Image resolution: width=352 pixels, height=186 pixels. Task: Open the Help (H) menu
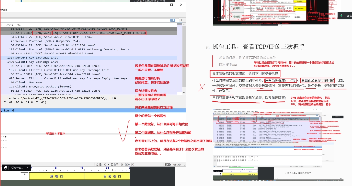click(4, 10)
